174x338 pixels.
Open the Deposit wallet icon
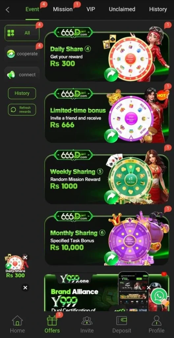[x=122, y=321]
